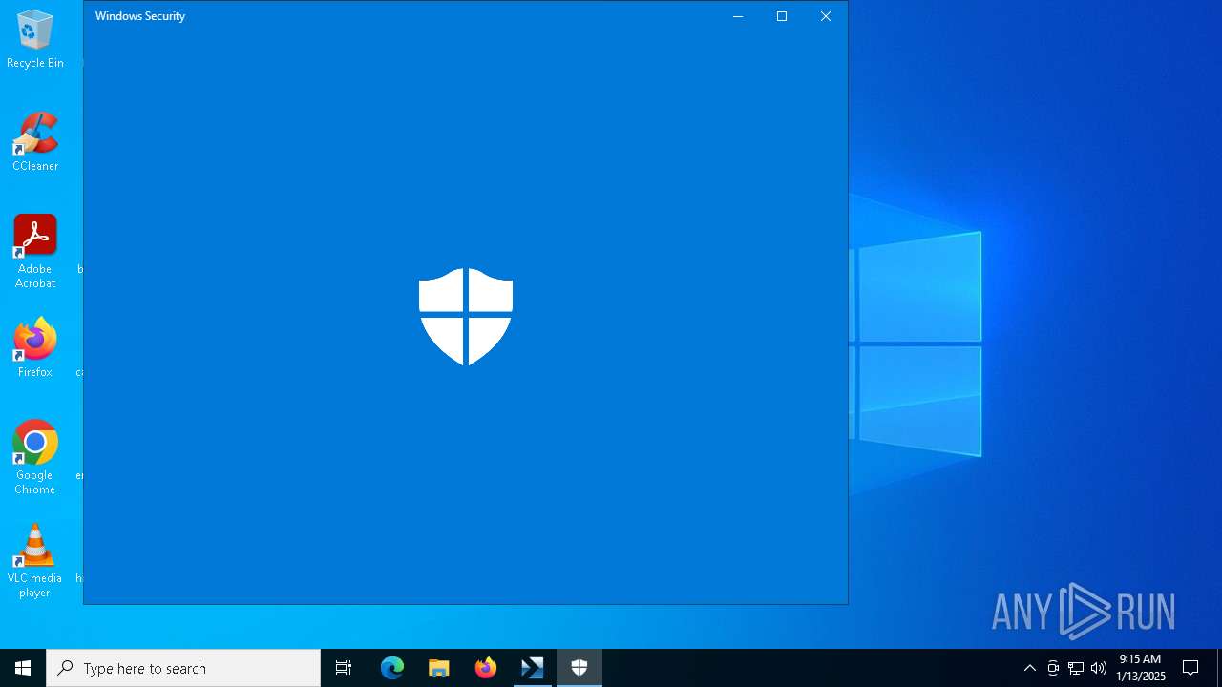The width and height of the screenshot is (1222, 687).
Task: Launch VLC media player shortcut
Action: coord(35,561)
